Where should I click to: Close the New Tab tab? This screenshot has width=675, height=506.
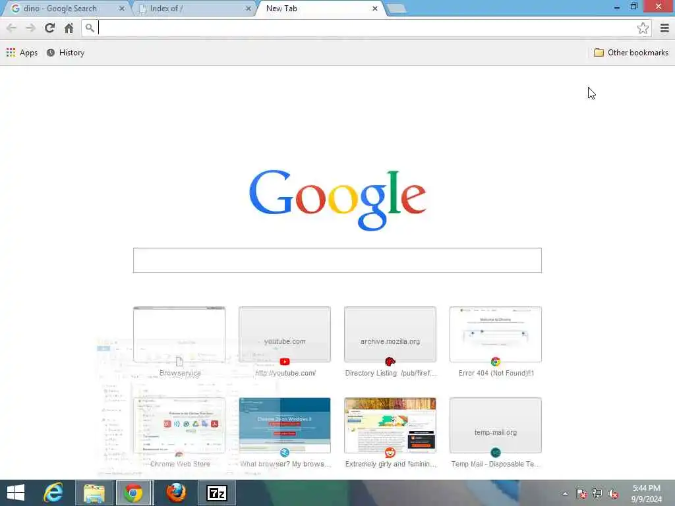(x=375, y=9)
